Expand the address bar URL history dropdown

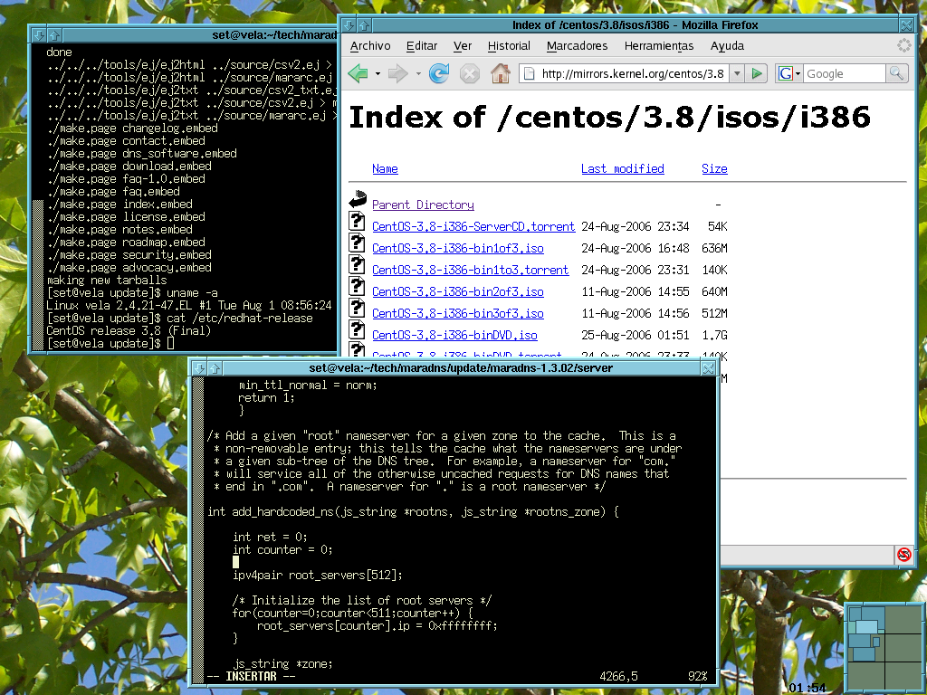(737, 73)
